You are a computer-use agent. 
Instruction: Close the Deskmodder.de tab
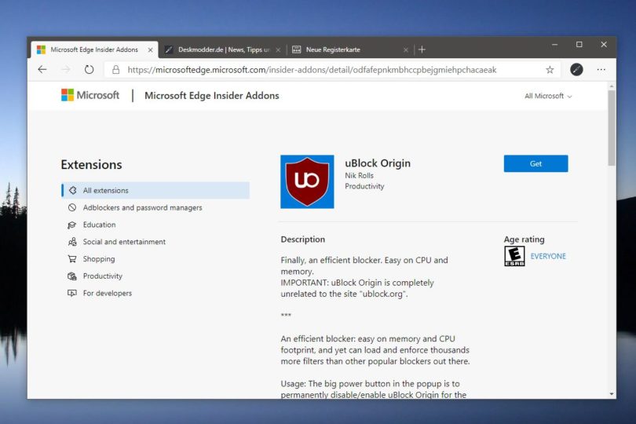coord(278,50)
